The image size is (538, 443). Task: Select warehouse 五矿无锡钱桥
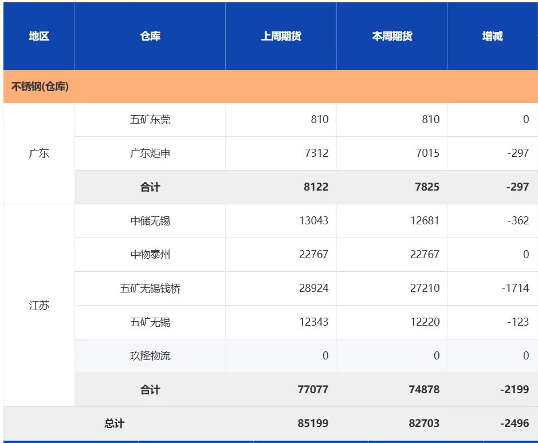(150, 288)
